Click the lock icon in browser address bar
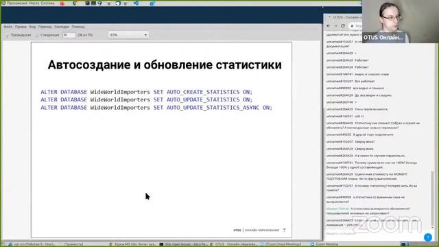The width and height of the screenshot is (439, 247). click(352, 26)
